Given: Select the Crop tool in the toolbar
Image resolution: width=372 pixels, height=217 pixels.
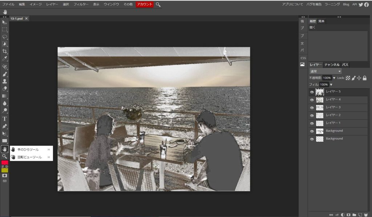Looking at the screenshot, I should point(5,51).
